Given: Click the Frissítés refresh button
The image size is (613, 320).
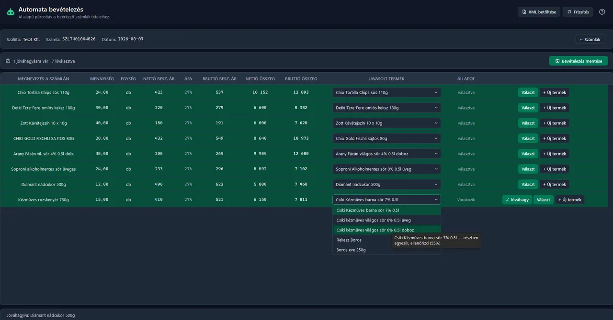Looking at the screenshot, I should 578,12.
